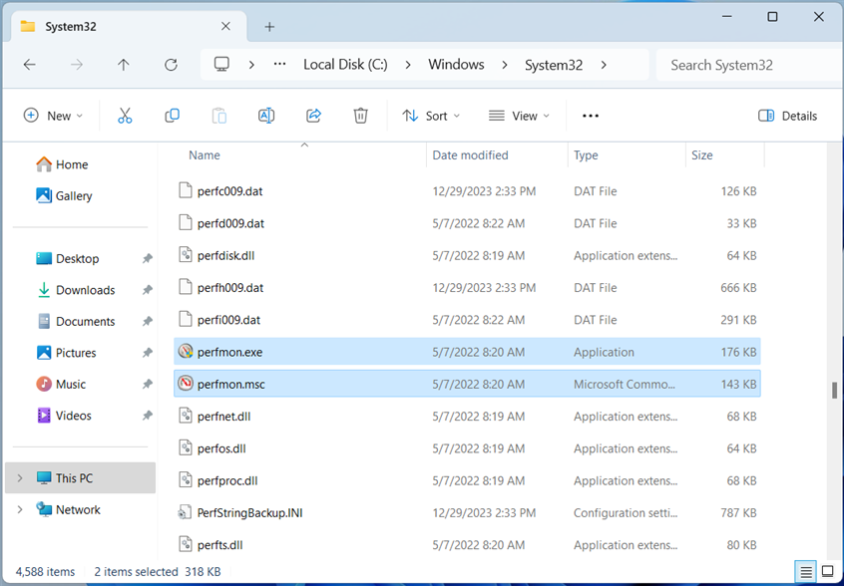Click the Cut scissors icon

point(125,116)
